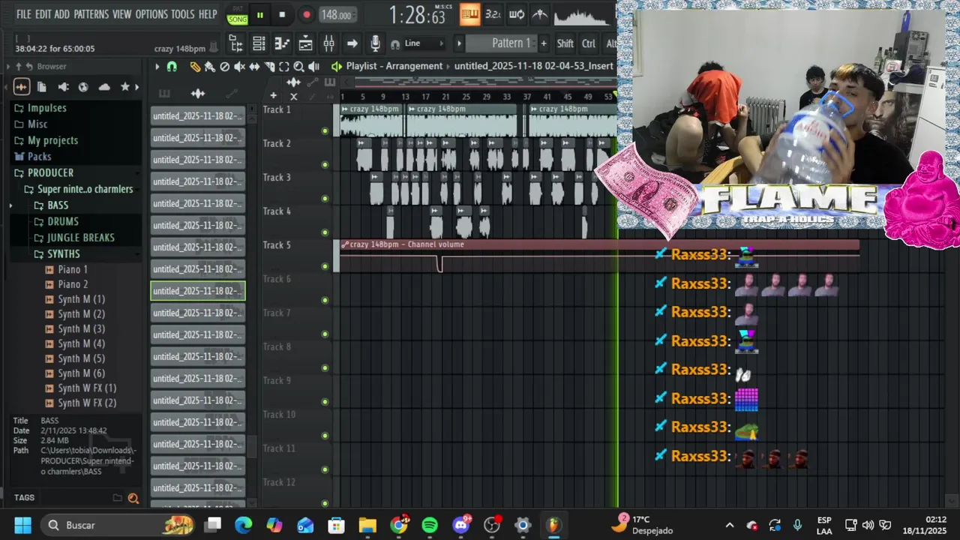Open Spotify from the taskbar
Image resolution: width=960 pixels, height=540 pixels.
(x=430, y=525)
